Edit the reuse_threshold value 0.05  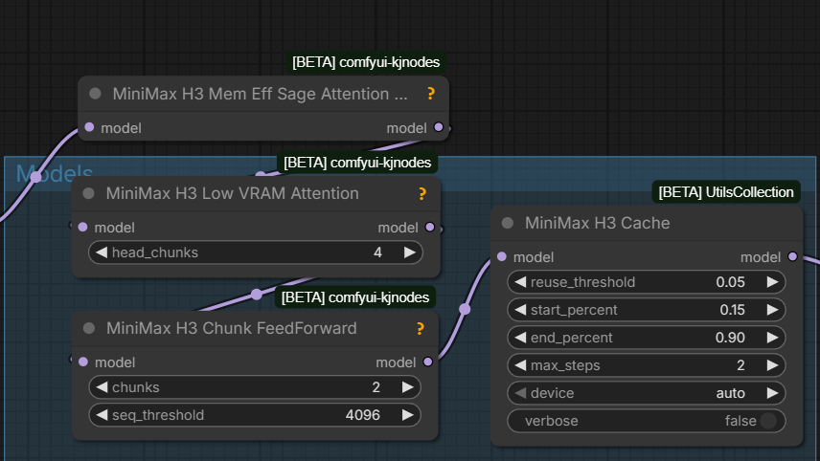(x=730, y=282)
